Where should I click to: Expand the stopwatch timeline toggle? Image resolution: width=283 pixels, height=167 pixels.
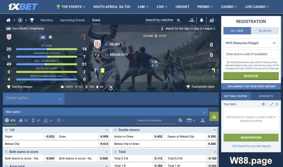tap(111, 88)
